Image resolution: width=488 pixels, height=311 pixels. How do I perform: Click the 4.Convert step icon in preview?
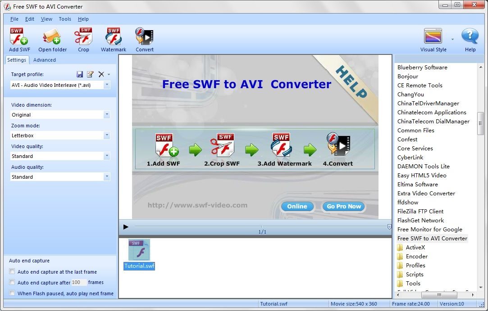pyautogui.click(x=338, y=144)
